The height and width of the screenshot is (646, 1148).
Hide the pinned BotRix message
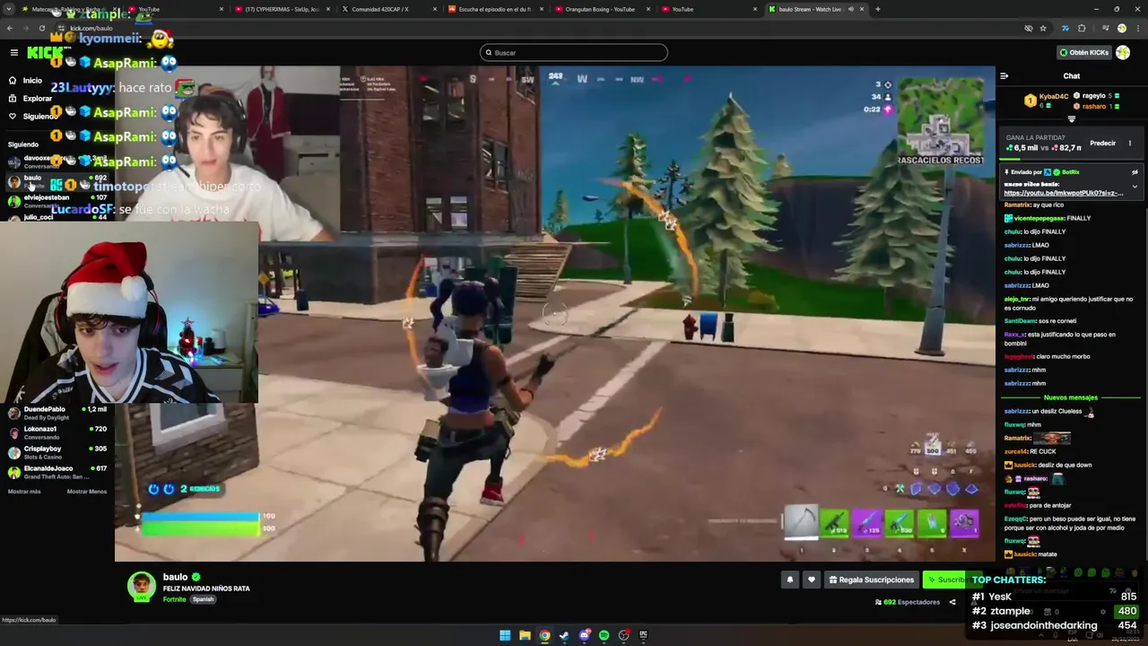point(1135,172)
